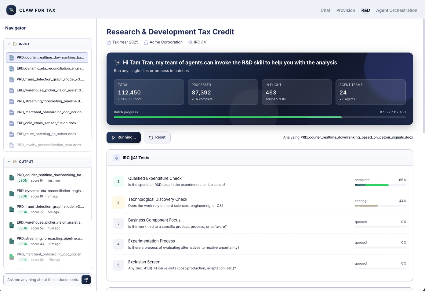This screenshot has height=291, width=425.
Task: Select the R&D tab
Action: click(x=365, y=10)
